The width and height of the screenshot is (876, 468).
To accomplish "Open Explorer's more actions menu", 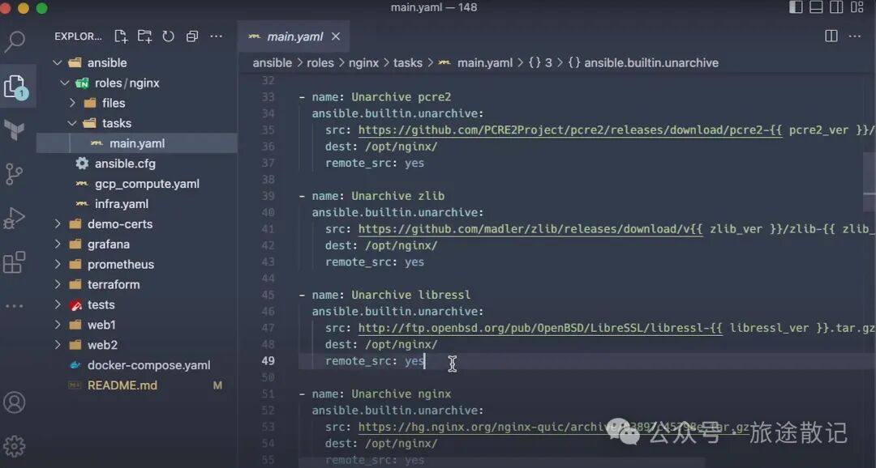I will (x=217, y=36).
